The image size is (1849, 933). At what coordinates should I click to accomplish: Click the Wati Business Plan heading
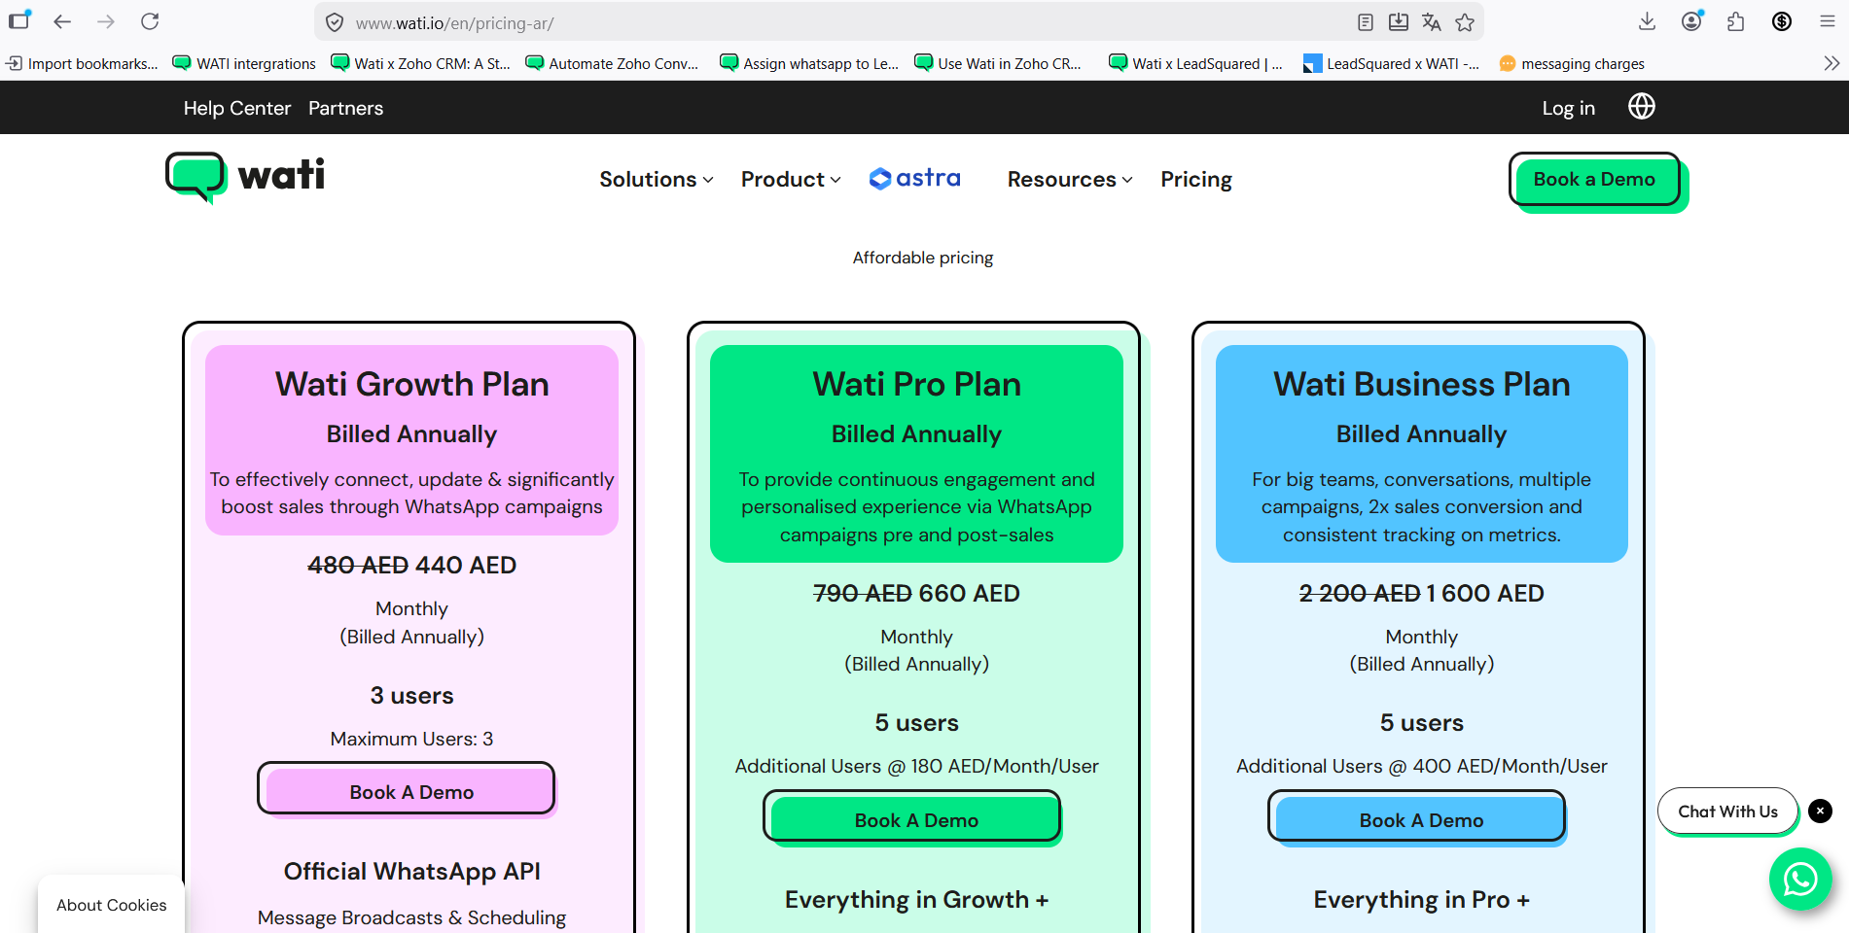(x=1421, y=384)
